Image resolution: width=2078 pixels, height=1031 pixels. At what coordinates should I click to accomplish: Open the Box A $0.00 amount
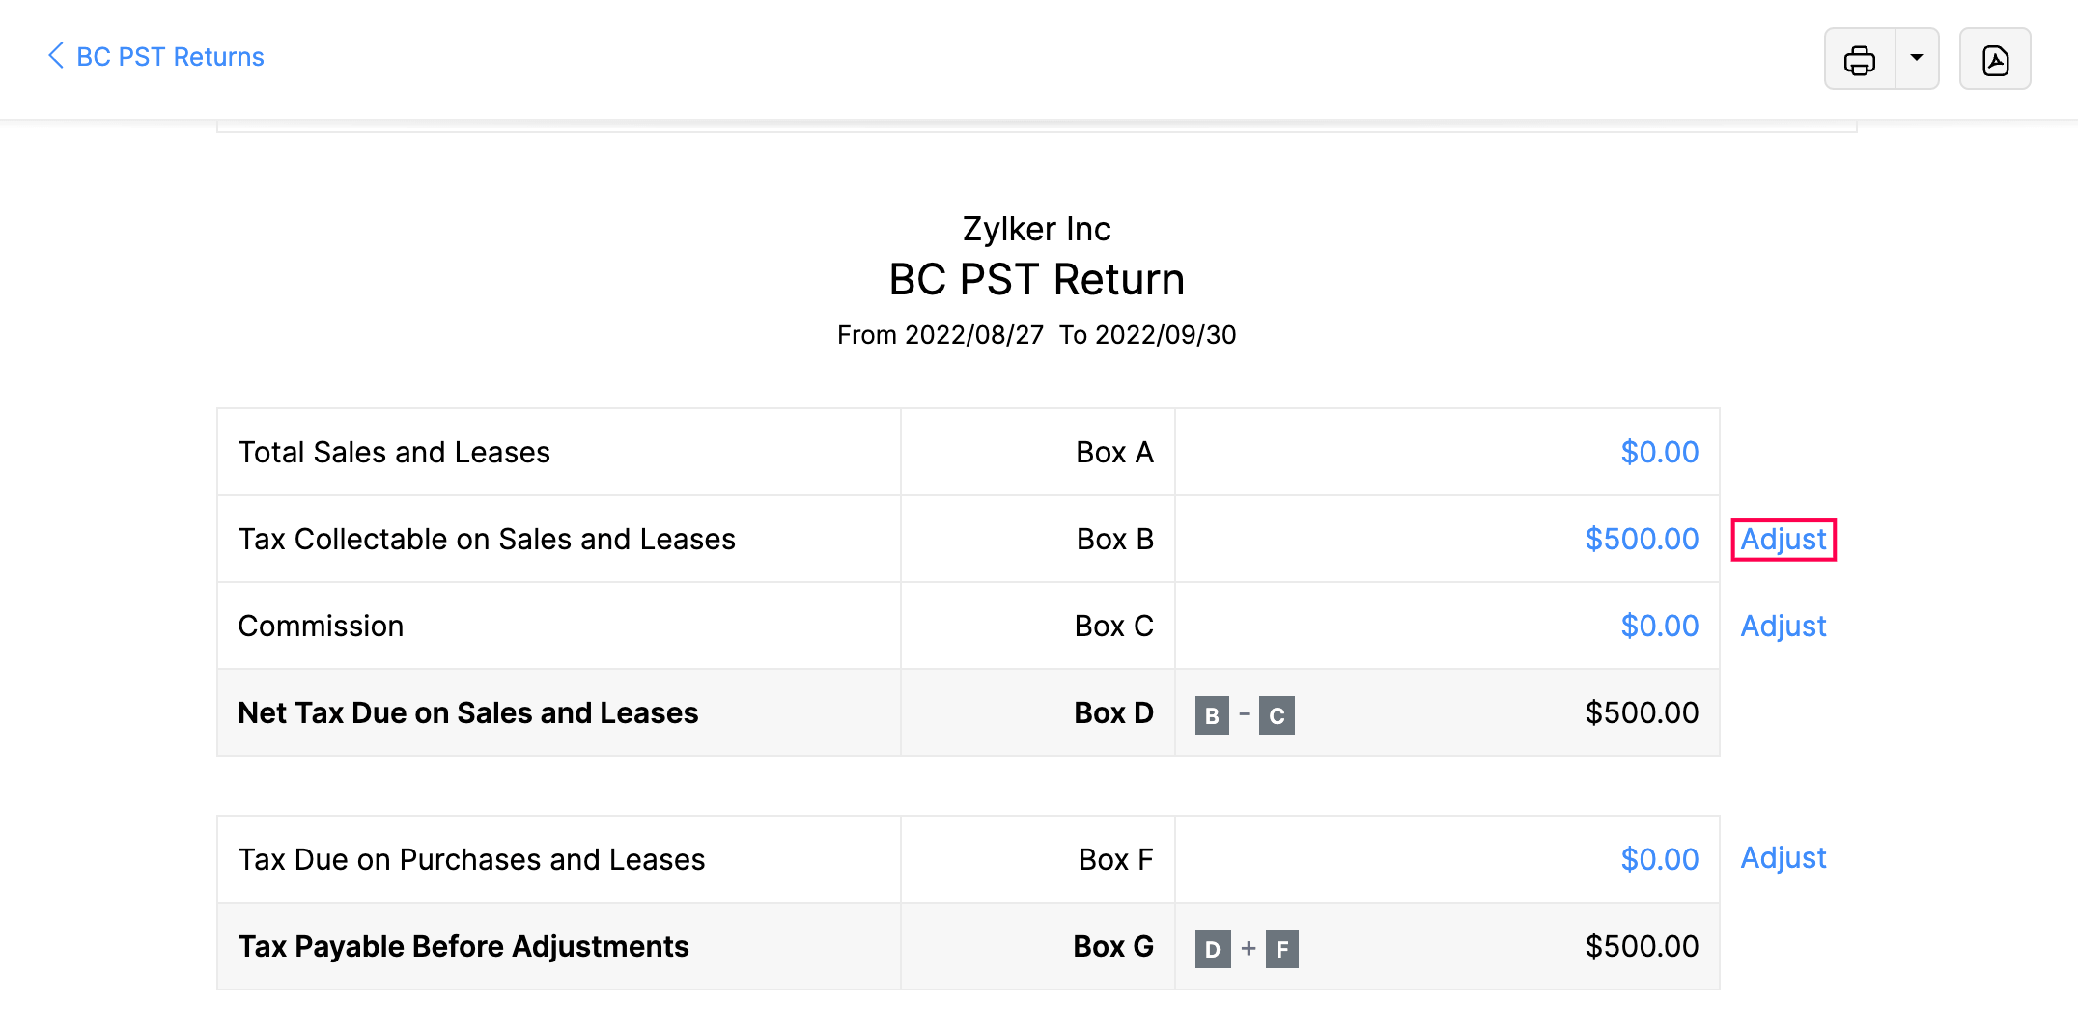coord(1659,452)
